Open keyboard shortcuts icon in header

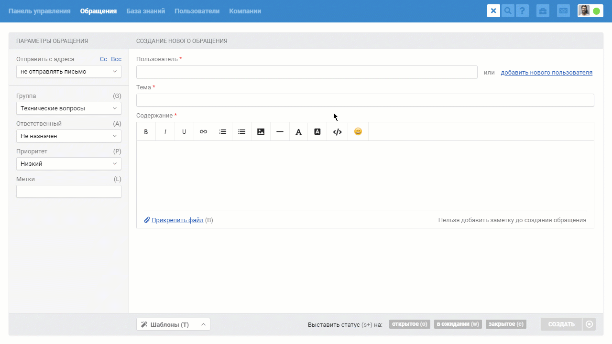[563, 11]
